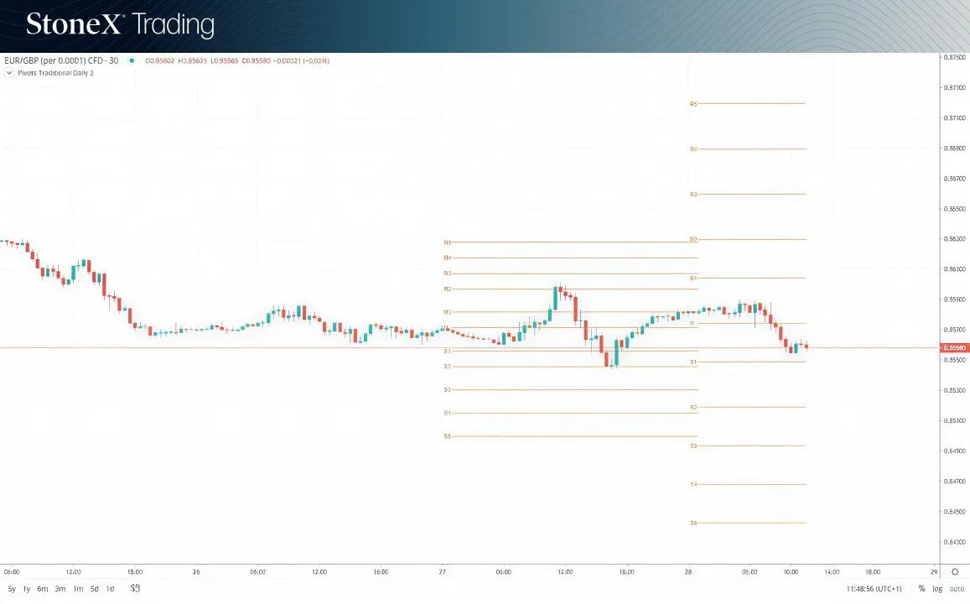
Task: Select the 3m time range
Action: pos(60,589)
